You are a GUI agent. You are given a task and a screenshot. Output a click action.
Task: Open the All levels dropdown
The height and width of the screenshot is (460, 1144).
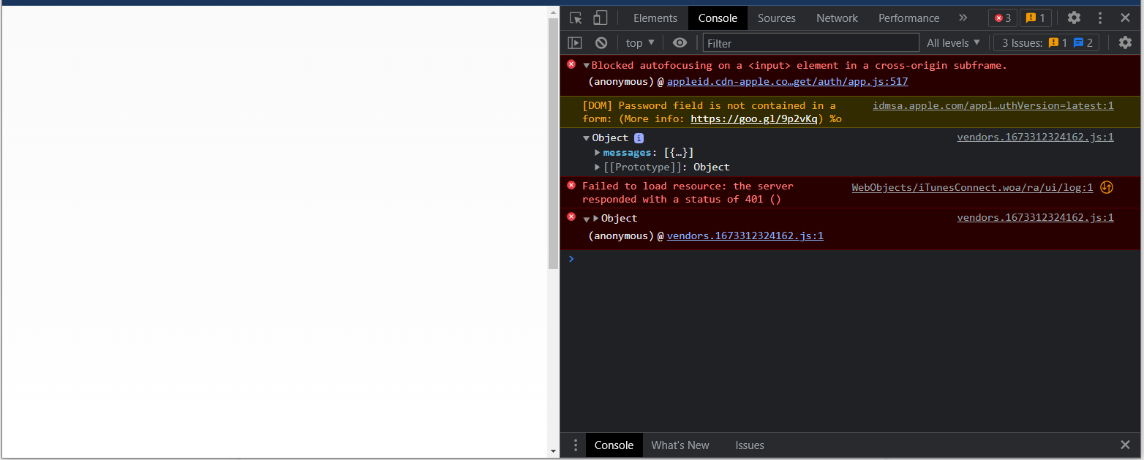pos(953,43)
